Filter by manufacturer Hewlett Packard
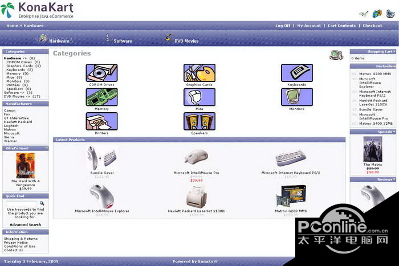 click(18, 122)
